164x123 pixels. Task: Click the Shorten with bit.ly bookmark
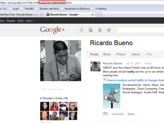(x=47, y=9)
